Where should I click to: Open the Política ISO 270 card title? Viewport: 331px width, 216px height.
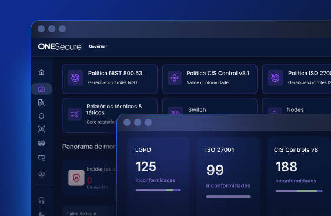click(309, 74)
